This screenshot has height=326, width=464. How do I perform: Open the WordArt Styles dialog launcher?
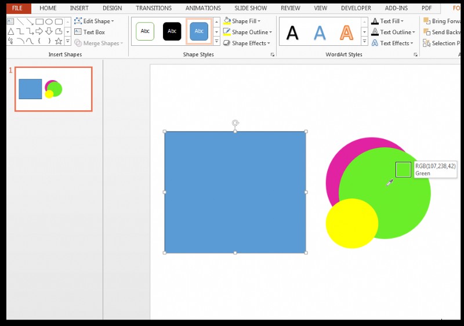(x=415, y=55)
